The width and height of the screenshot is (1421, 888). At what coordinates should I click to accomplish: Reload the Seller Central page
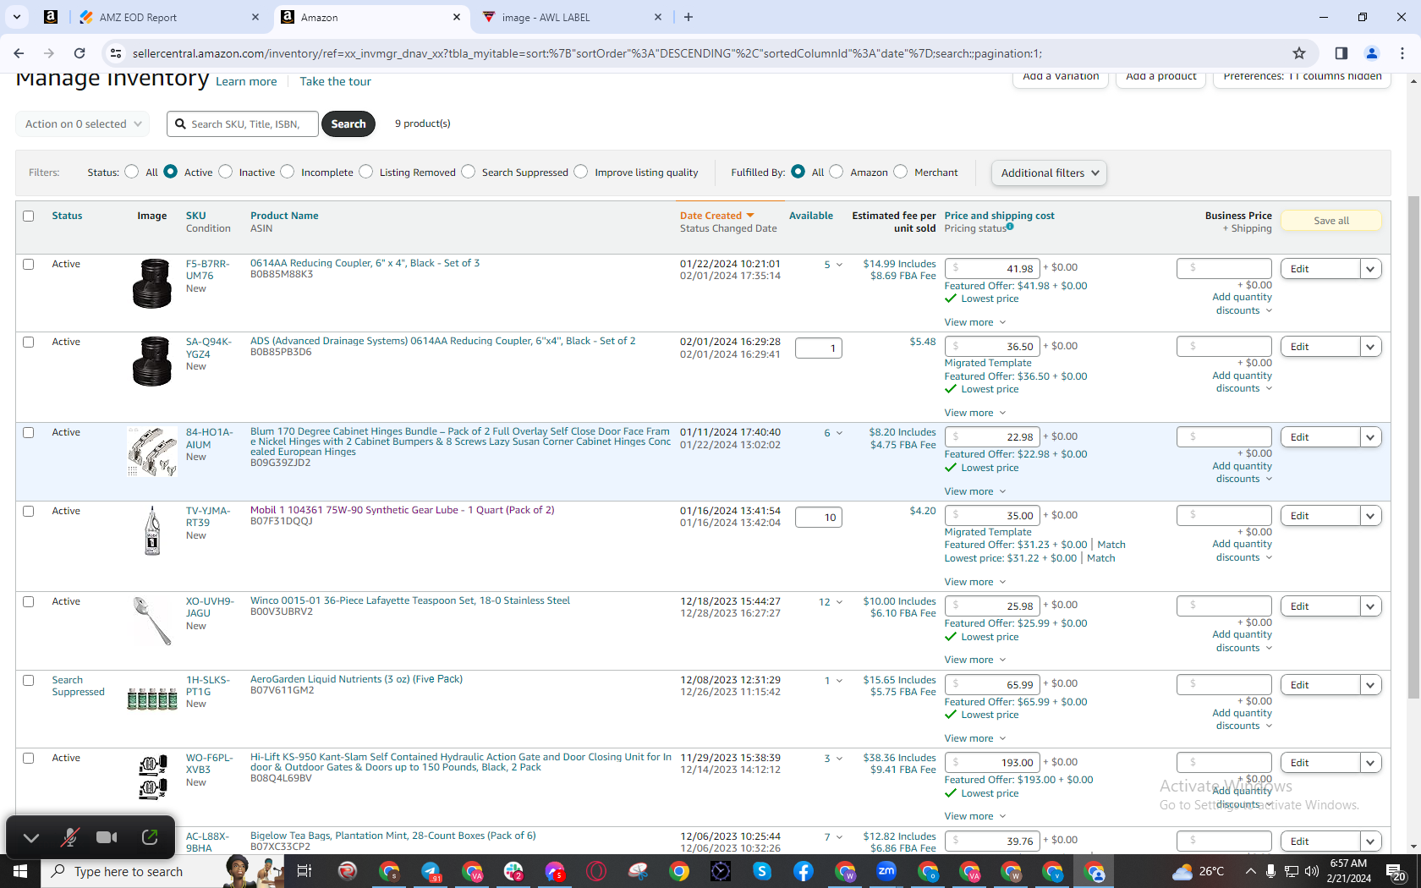[80, 53]
